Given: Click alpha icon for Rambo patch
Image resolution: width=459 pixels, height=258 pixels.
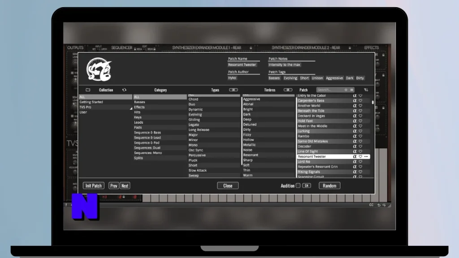Looking at the screenshot, I should [x=355, y=136].
